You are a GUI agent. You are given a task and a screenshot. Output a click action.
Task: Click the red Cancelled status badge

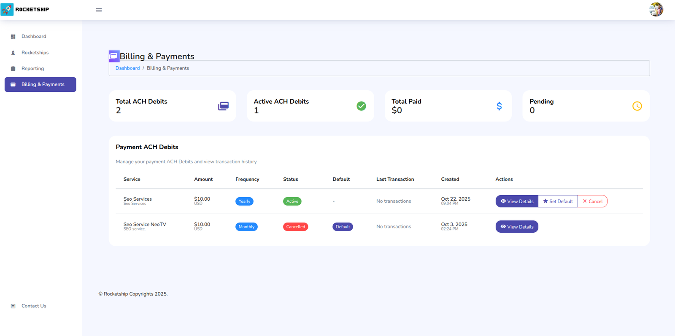(295, 227)
